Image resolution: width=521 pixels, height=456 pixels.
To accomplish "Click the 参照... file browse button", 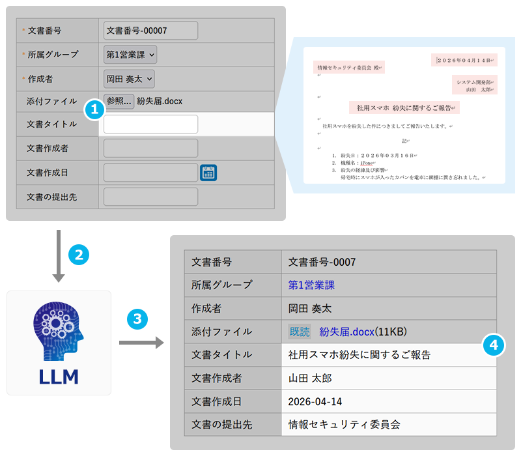I will pyautogui.click(x=119, y=102).
